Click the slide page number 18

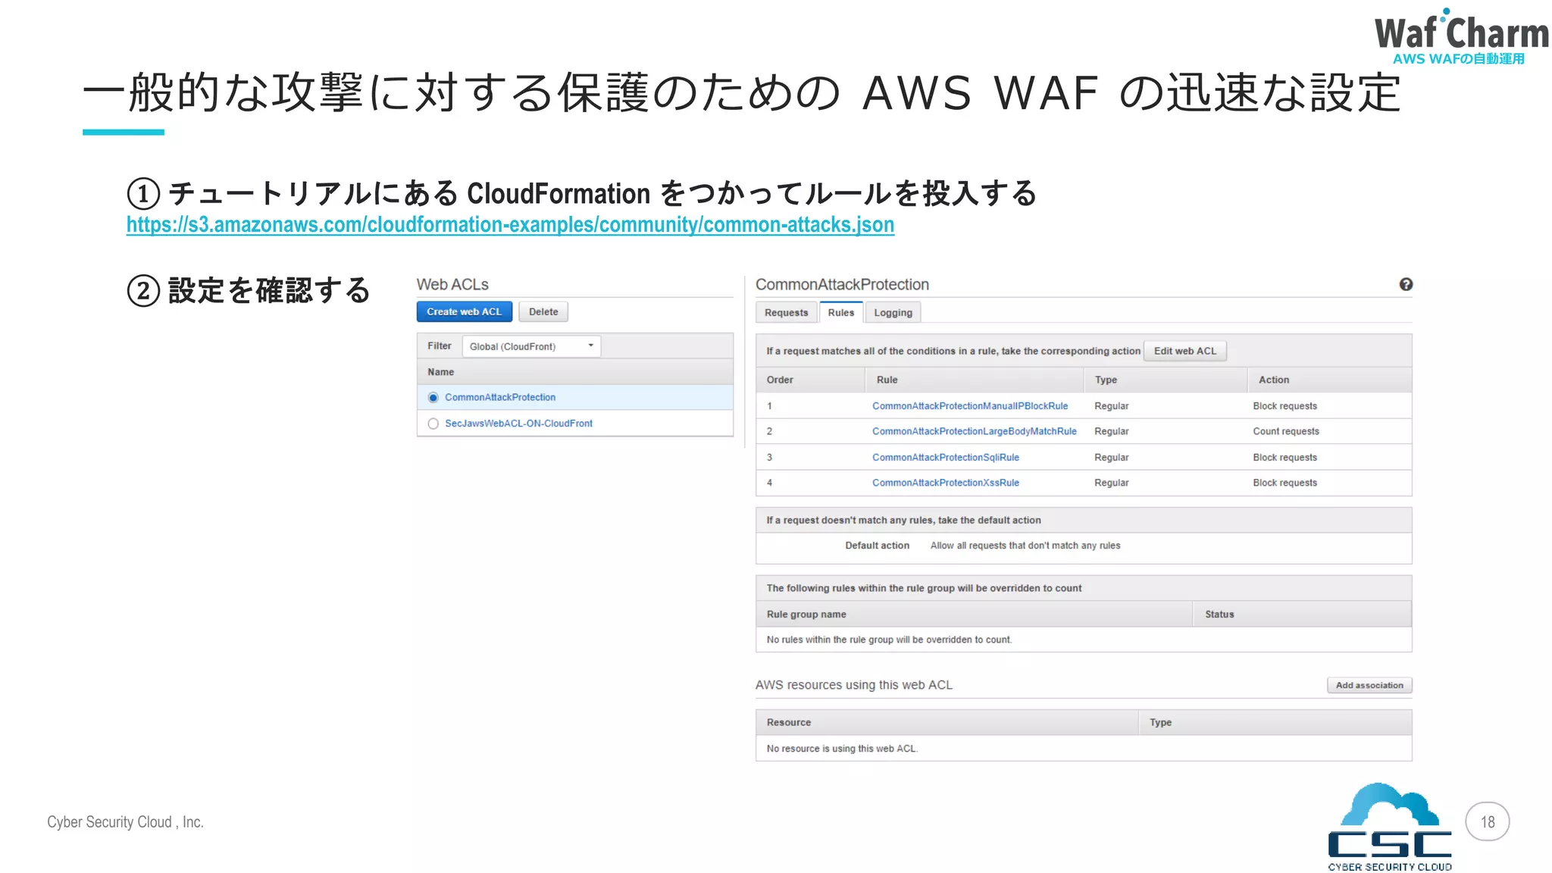(1488, 821)
